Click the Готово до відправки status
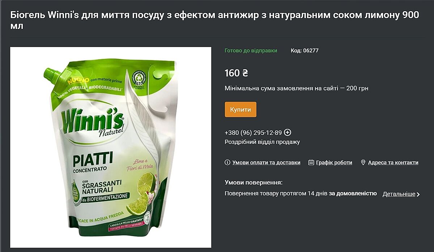Viewport: 434px width, 252px height. point(251,51)
